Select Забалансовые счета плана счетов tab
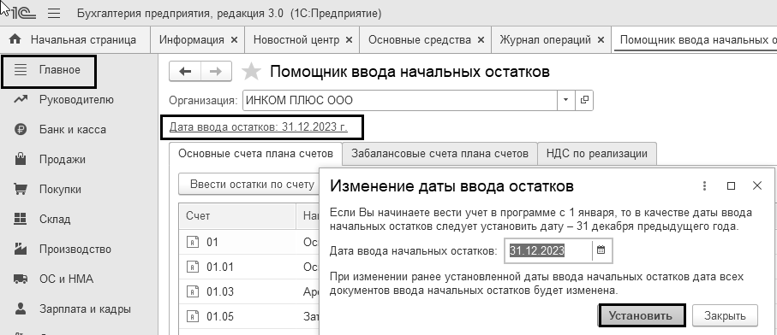 coord(439,154)
